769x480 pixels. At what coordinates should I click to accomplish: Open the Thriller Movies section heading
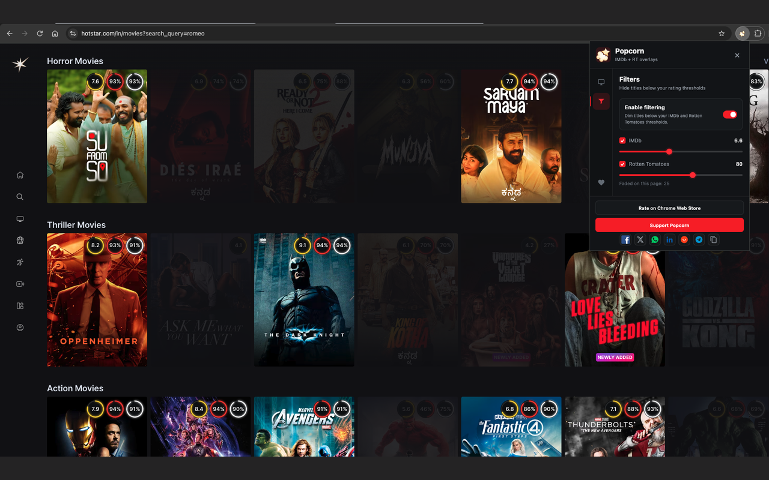(x=76, y=225)
